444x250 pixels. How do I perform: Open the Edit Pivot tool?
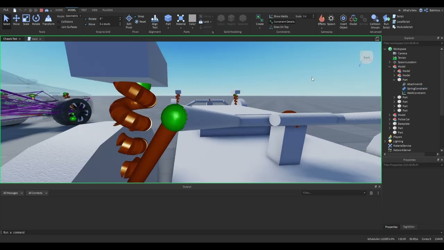coord(129,22)
